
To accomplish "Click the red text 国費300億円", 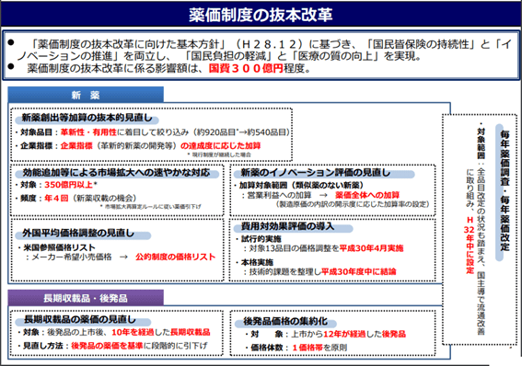I will click(246, 68).
